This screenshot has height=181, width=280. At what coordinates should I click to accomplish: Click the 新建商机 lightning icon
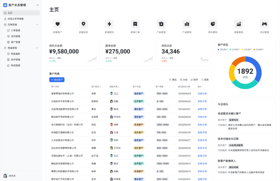[109, 24]
